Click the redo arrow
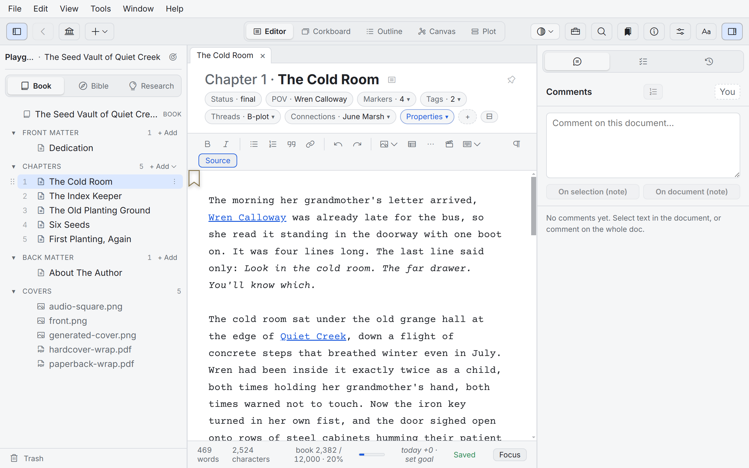 [x=357, y=144]
